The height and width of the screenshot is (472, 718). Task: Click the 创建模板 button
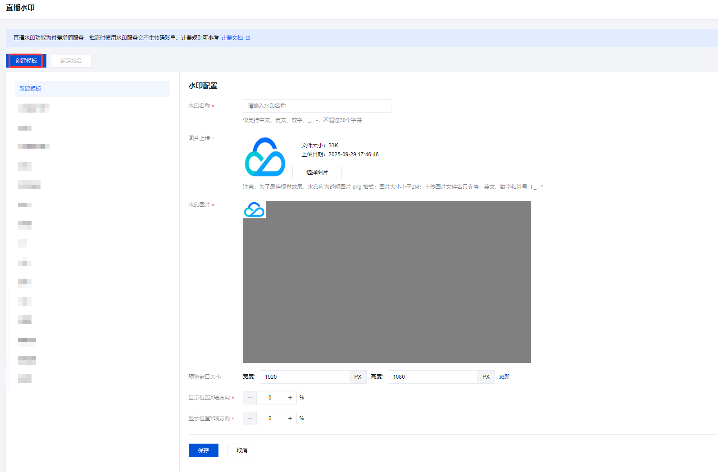coord(26,61)
